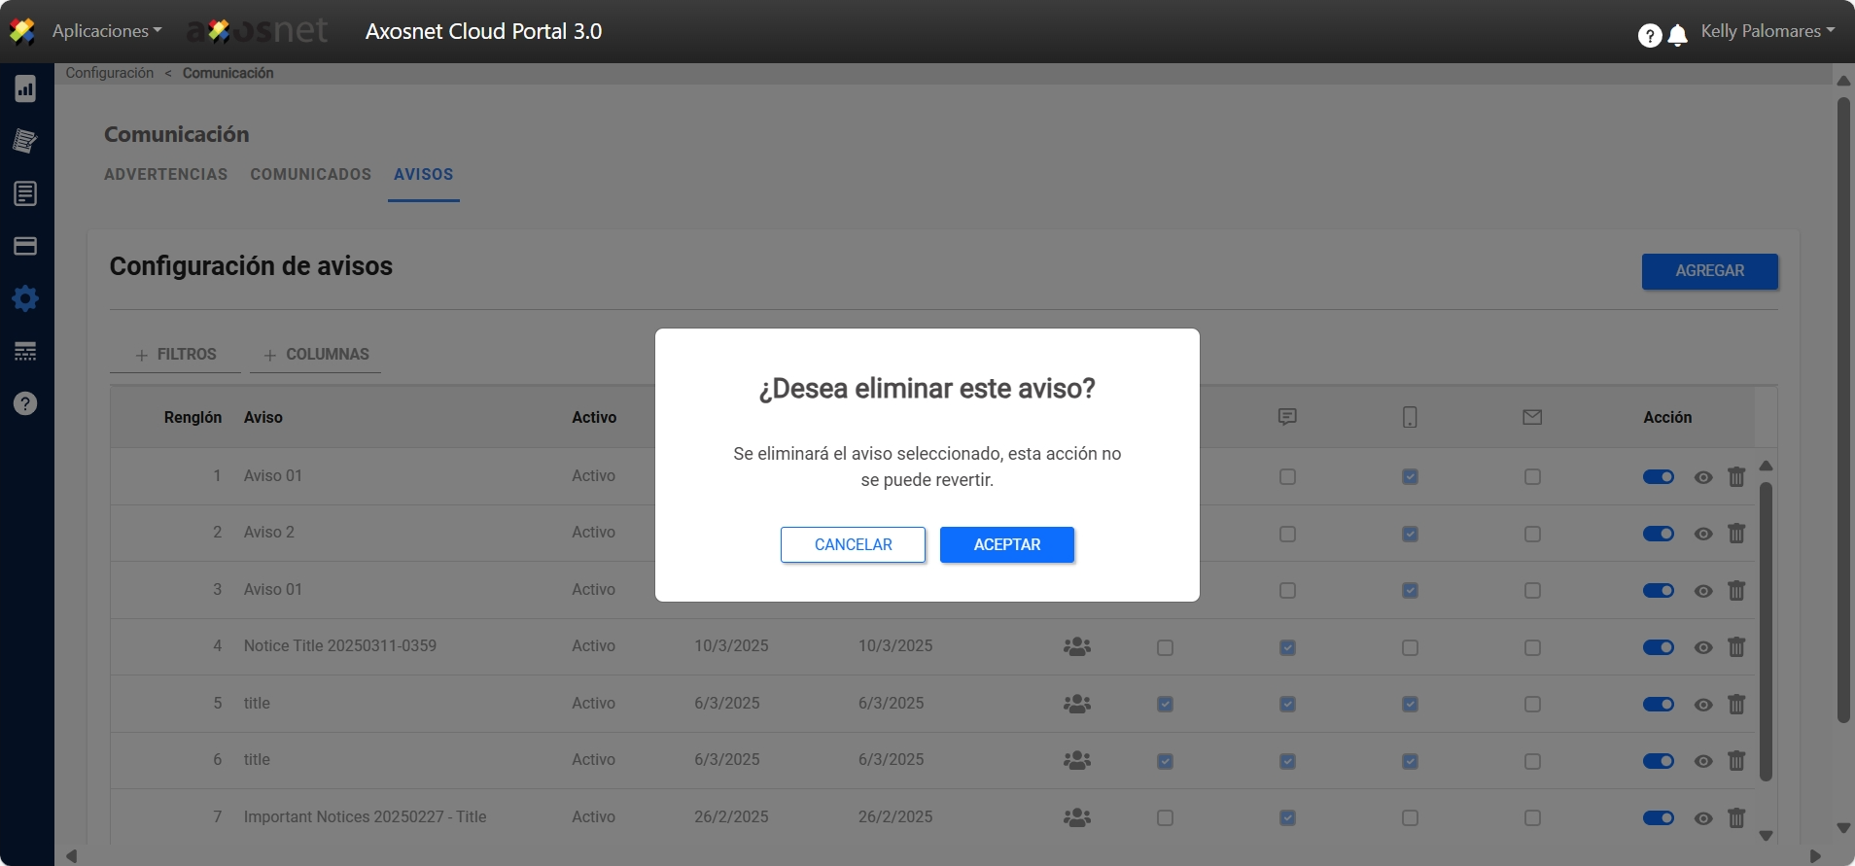Expand the Aplicaciones dropdown menu

[x=106, y=31]
